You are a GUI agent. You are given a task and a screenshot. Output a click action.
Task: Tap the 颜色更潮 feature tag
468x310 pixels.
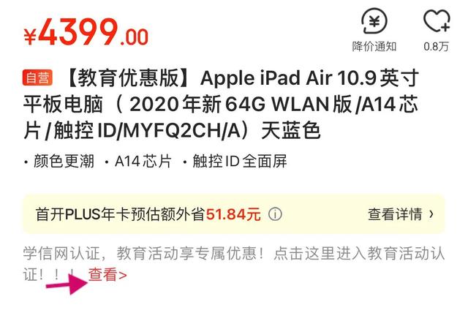click(x=59, y=162)
